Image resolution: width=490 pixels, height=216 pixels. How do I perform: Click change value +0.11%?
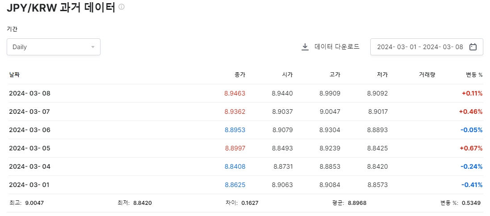471,93
